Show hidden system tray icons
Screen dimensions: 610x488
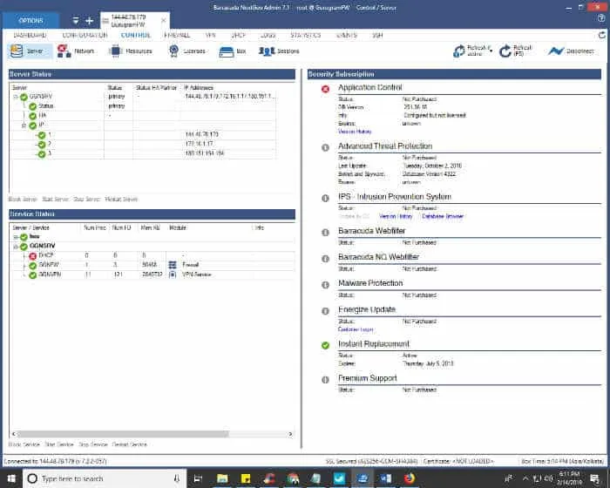525,478
